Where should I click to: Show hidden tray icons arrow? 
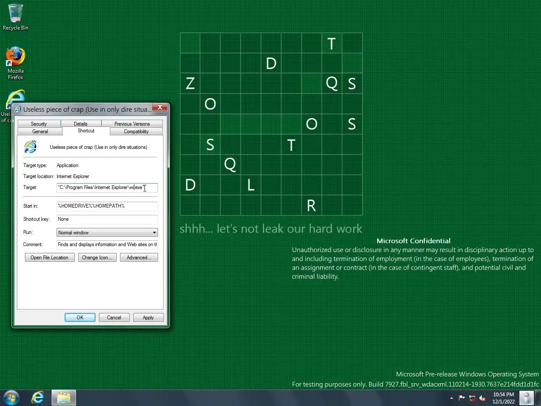coord(451,398)
